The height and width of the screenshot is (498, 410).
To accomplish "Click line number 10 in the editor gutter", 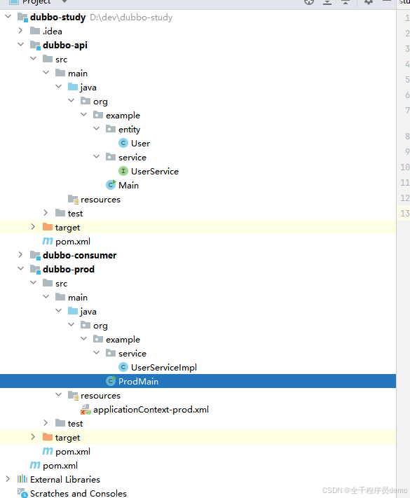I will click(405, 167).
